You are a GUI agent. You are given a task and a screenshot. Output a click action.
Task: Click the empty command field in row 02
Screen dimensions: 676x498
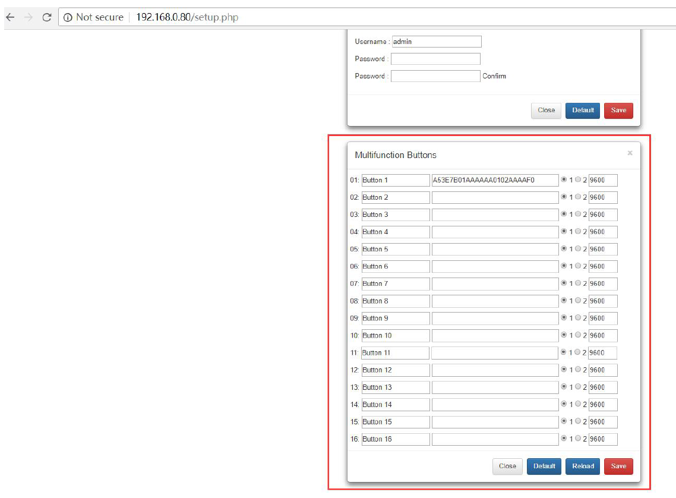[x=495, y=197]
